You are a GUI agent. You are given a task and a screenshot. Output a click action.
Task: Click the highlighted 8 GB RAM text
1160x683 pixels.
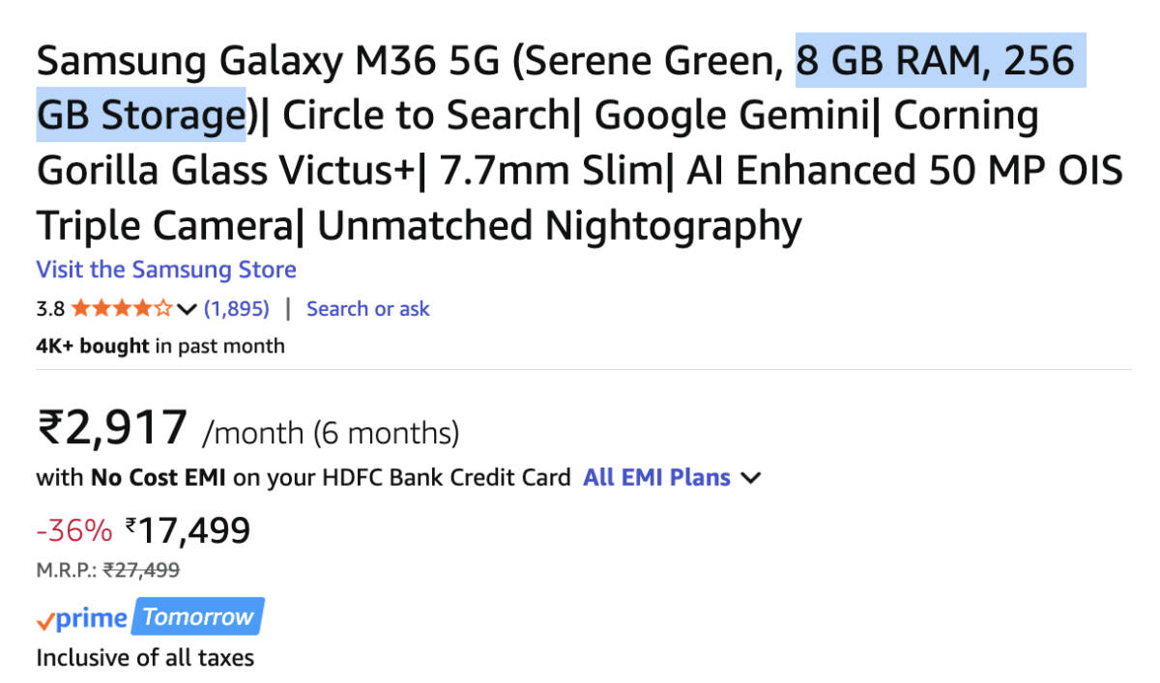point(876,61)
